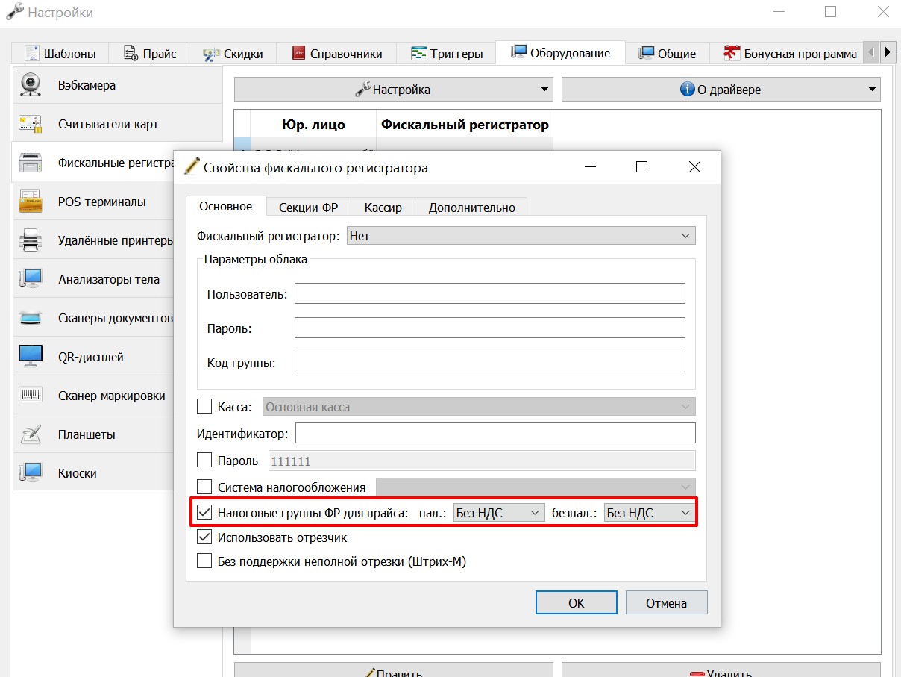Open the безнал. tax group dropdown
The height and width of the screenshot is (677, 901).
tap(649, 513)
